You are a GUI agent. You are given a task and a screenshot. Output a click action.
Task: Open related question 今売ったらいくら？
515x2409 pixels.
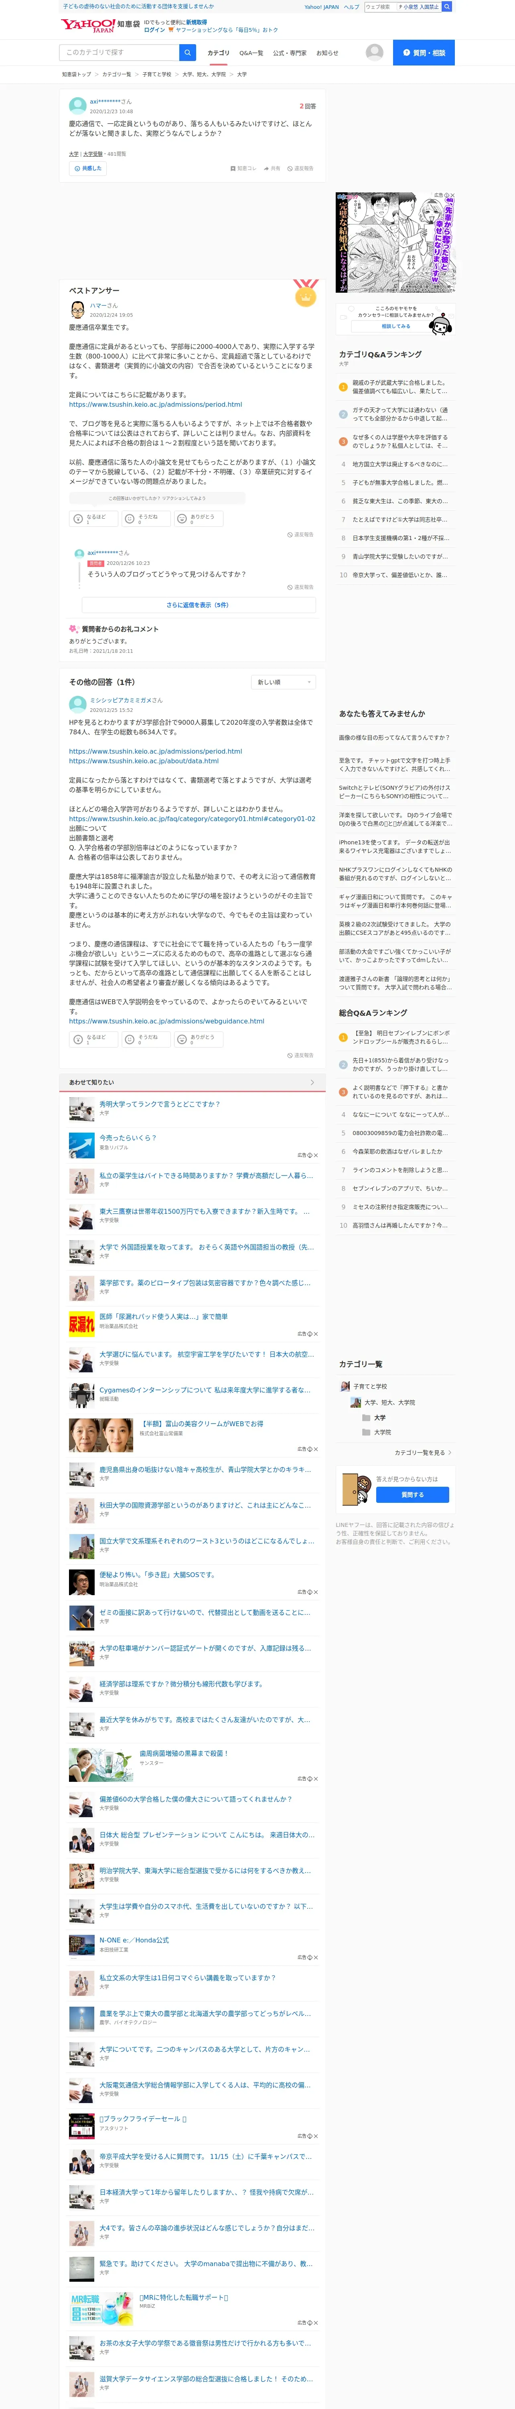[x=128, y=1138]
